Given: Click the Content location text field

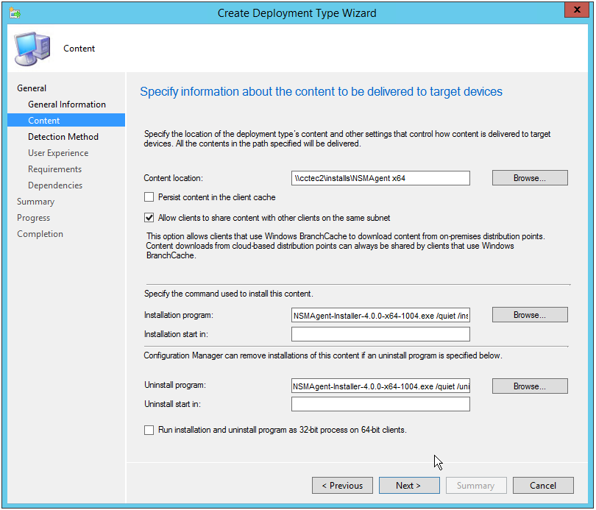Looking at the screenshot, I should (x=380, y=178).
